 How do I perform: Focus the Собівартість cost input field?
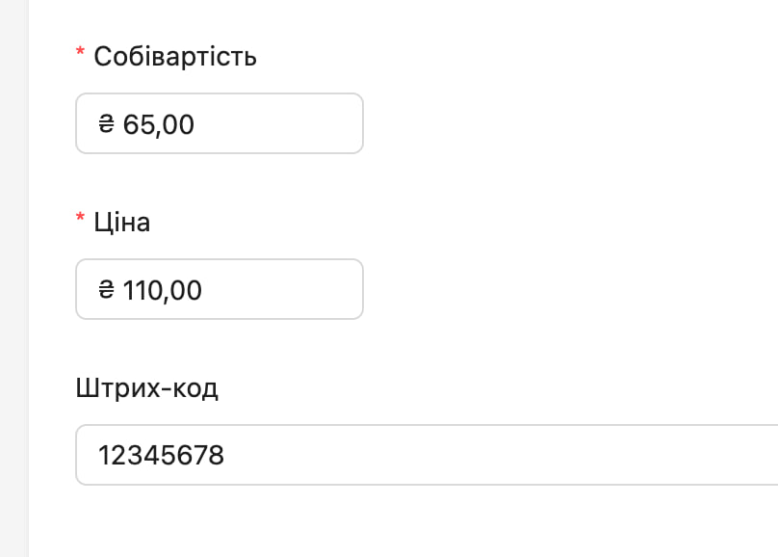[220, 123]
